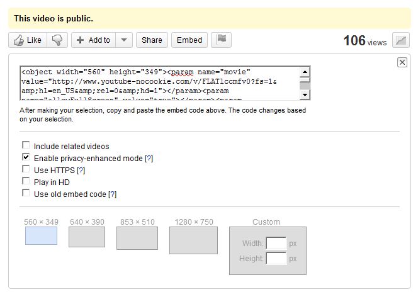The image size is (418, 292).
Task: Click the thumbs-up Like button
Action: [x=27, y=40]
